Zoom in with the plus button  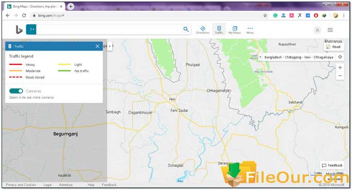pos(340,67)
